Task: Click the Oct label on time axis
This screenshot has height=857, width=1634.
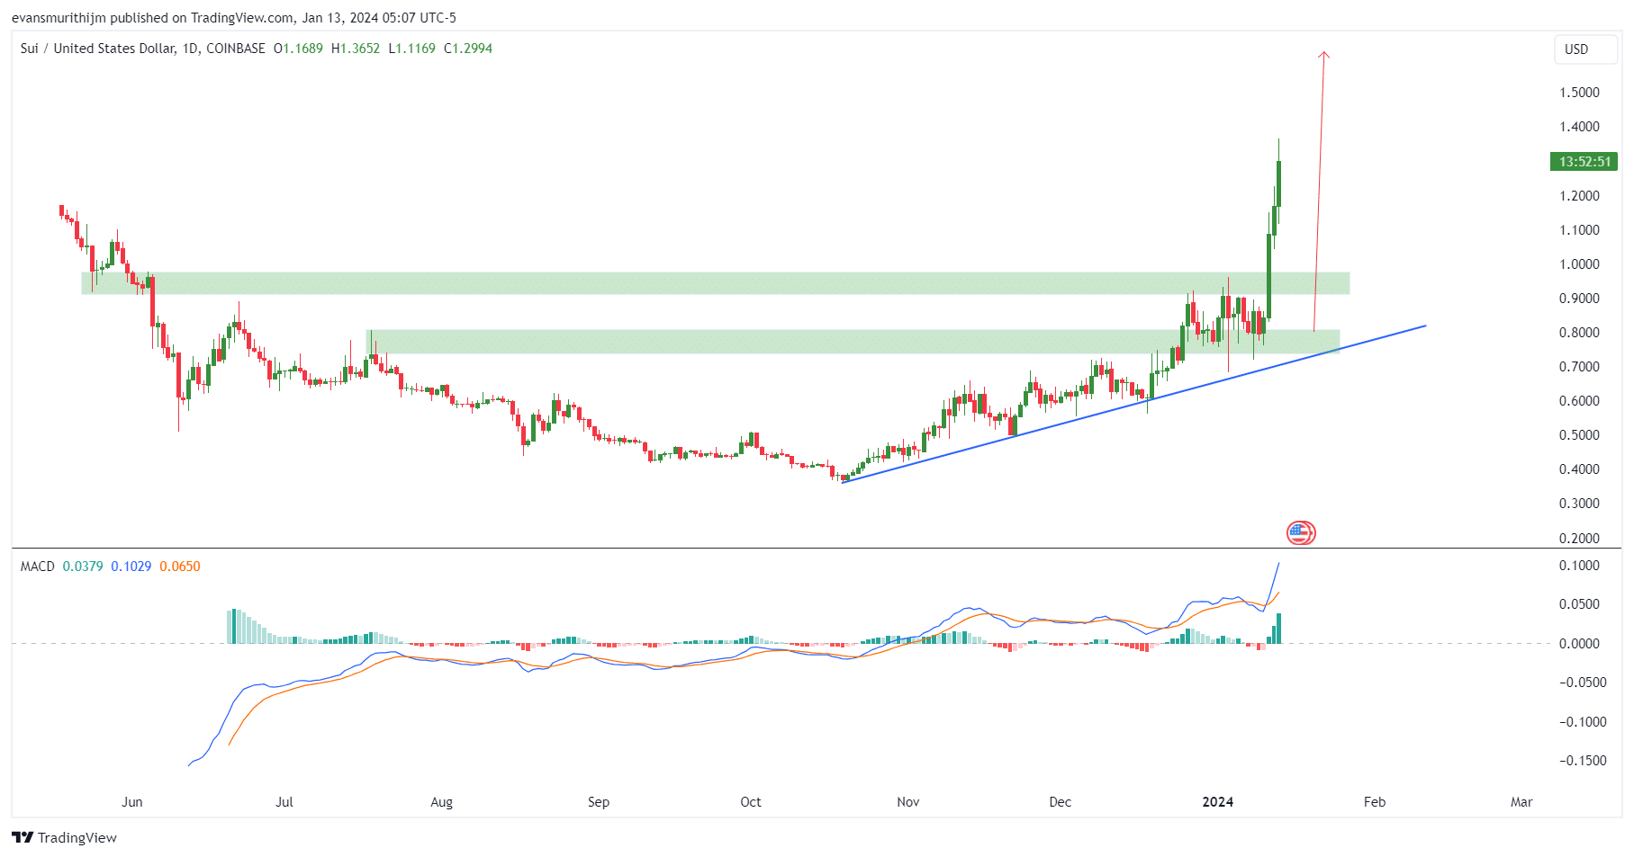Action: pos(751,802)
